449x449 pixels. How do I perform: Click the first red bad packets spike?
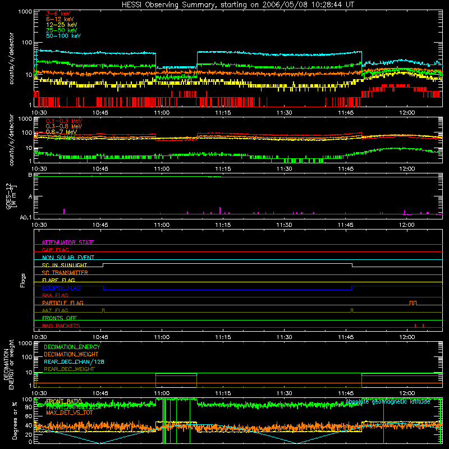[415, 326]
